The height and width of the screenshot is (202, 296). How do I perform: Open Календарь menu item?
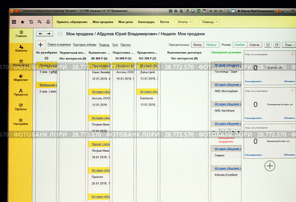[146, 22]
